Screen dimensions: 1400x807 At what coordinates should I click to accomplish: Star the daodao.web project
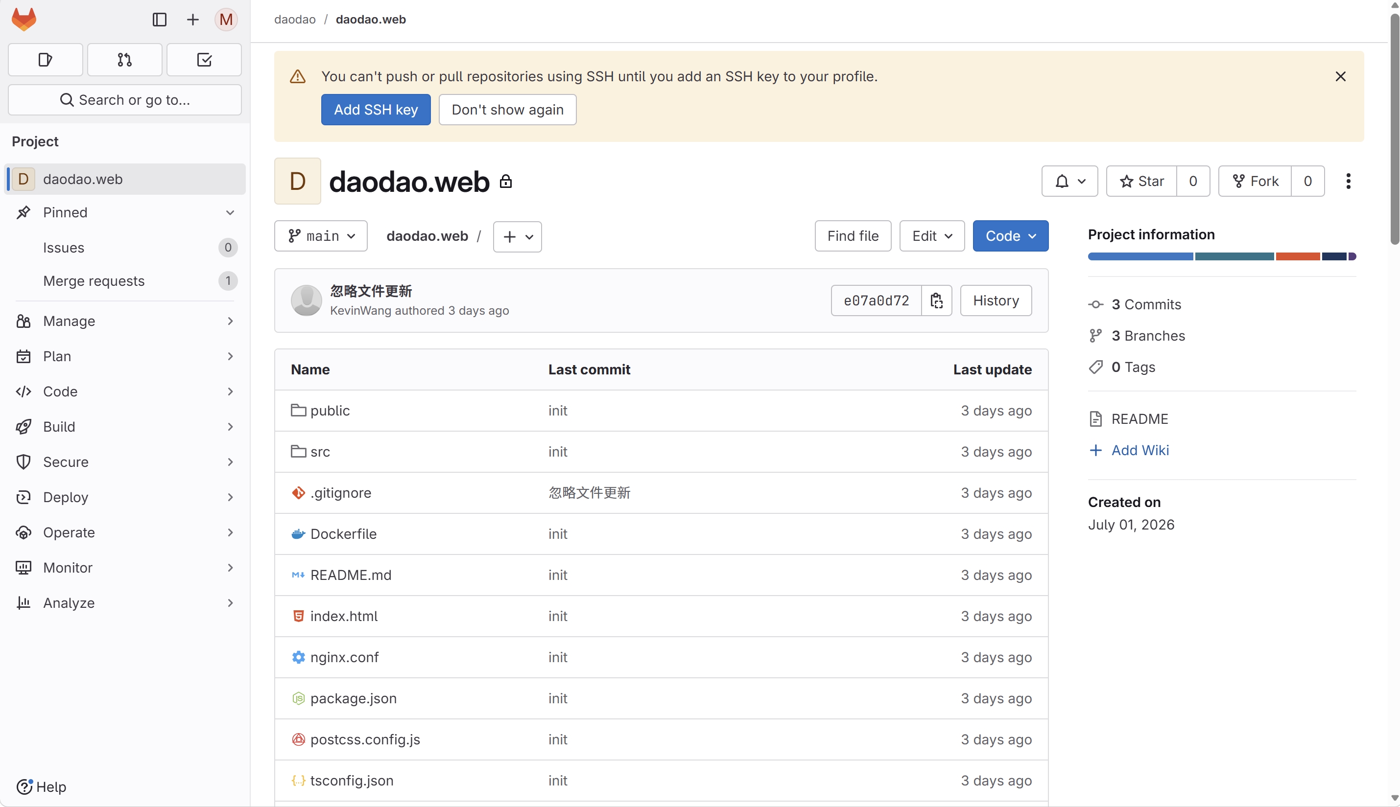coord(1141,181)
